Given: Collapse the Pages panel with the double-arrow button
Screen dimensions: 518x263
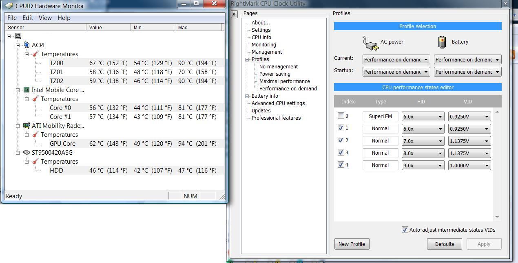Looking at the screenshot, I should [x=234, y=14].
